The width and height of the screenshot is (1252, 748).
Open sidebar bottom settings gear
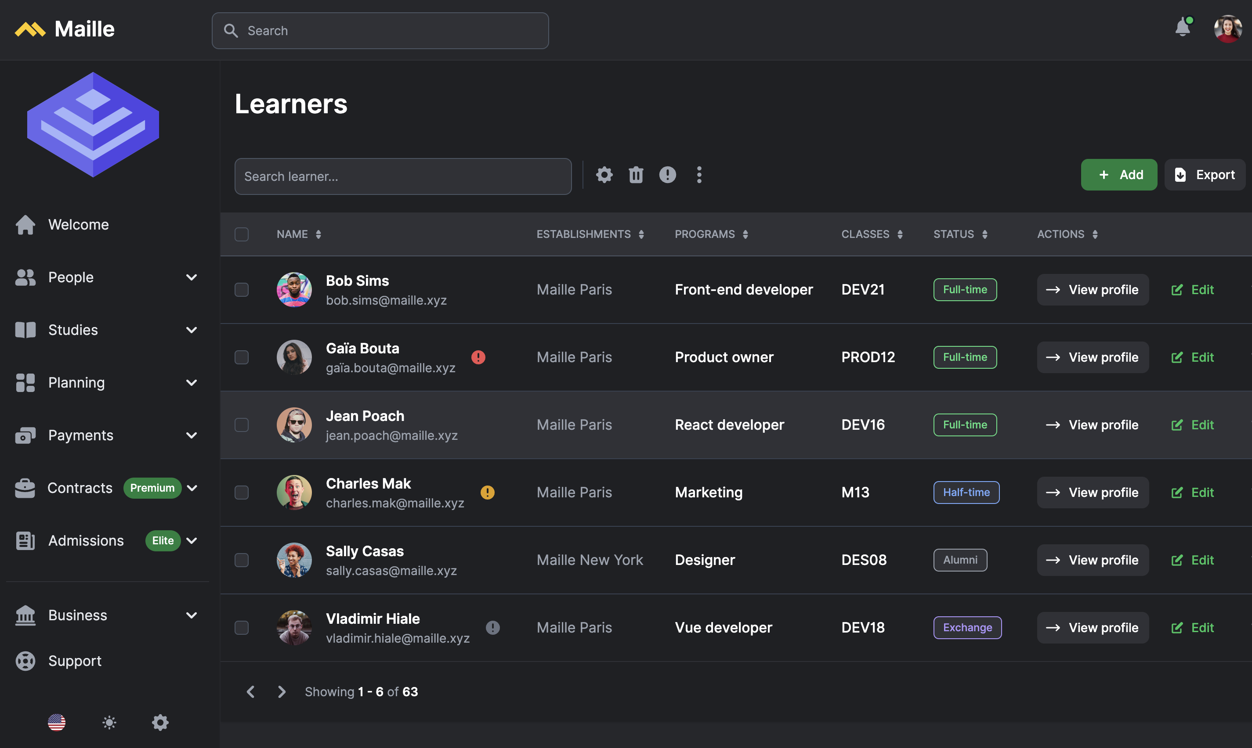160,722
